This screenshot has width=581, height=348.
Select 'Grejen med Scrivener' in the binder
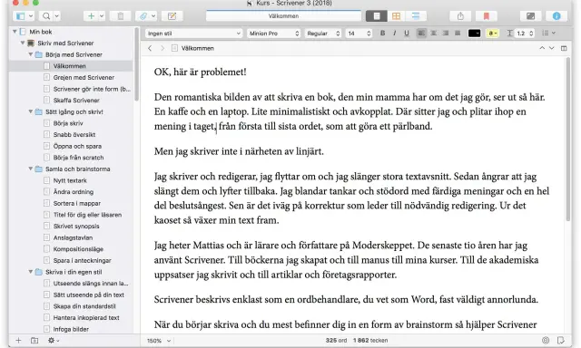pyautogui.click(x=84, y=77)
